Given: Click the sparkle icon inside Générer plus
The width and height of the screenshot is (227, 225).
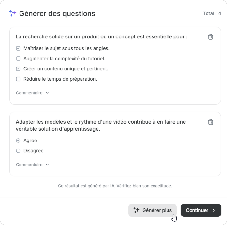Looking at the screenshot, I should [x=137, y=210].
